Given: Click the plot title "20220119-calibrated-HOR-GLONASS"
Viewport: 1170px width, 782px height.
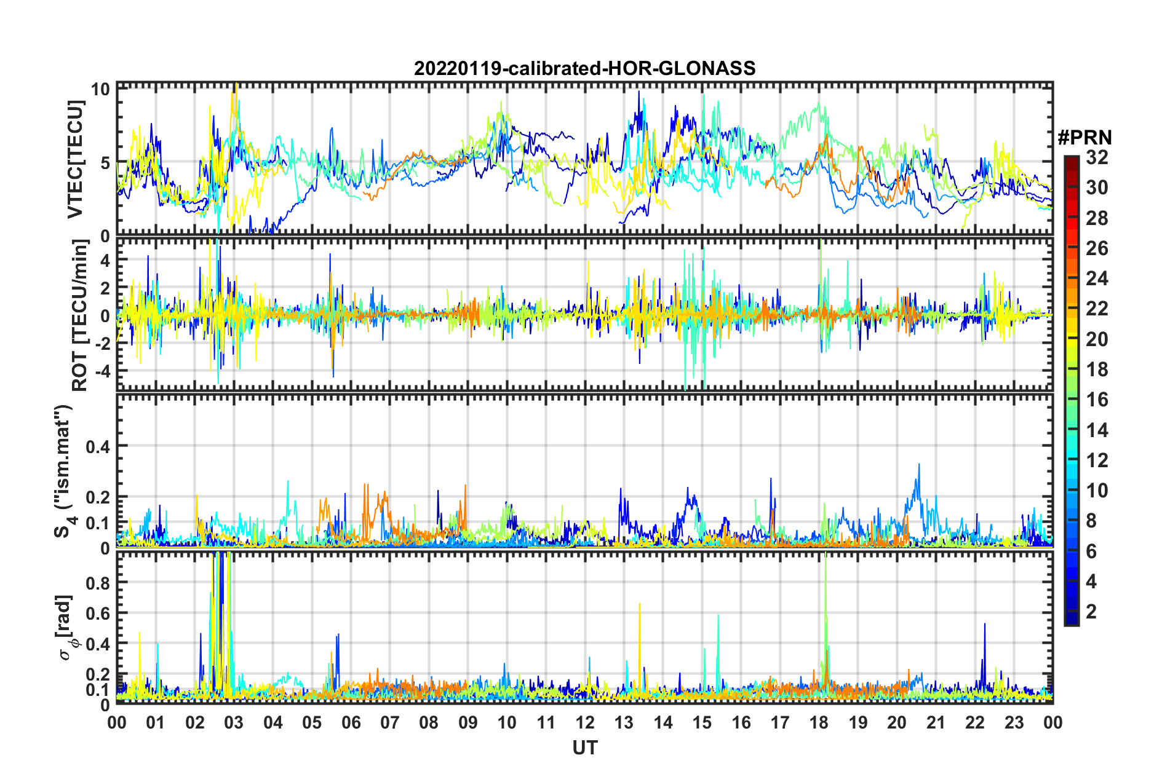Looking at the screenshot, I should tap(584, 68).
